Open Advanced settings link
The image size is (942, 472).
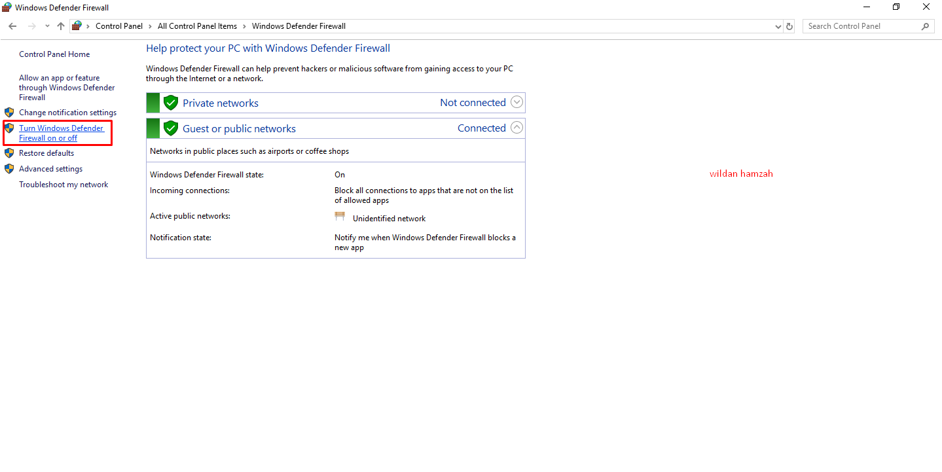tap(50, 169)
